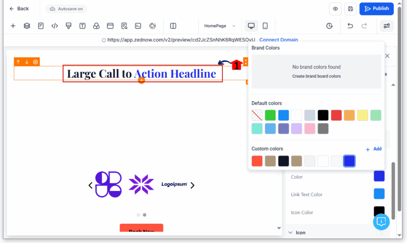Viewport: 407px width, 243px height.
Task: Click the right panel scrollbar thumb
Action: click(393, 191)
